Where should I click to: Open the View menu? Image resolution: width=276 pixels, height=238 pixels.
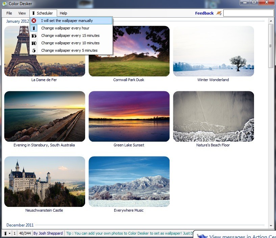click(x=22, y=13)
